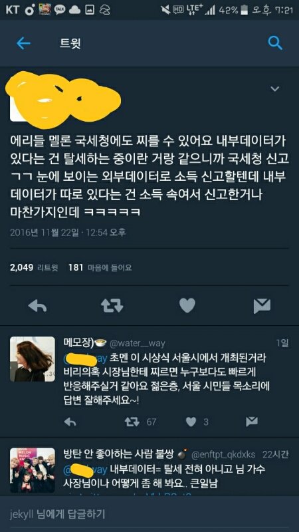Reply to the @water__way comment
The image size is (299, 532).
(70, 422)
